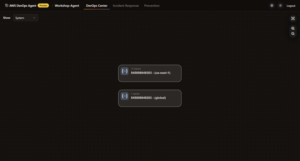Zoom in using the magnifier plus icon
Image resolution: width=300 pixels, height=161 pixels.
(x=292, y=28)
